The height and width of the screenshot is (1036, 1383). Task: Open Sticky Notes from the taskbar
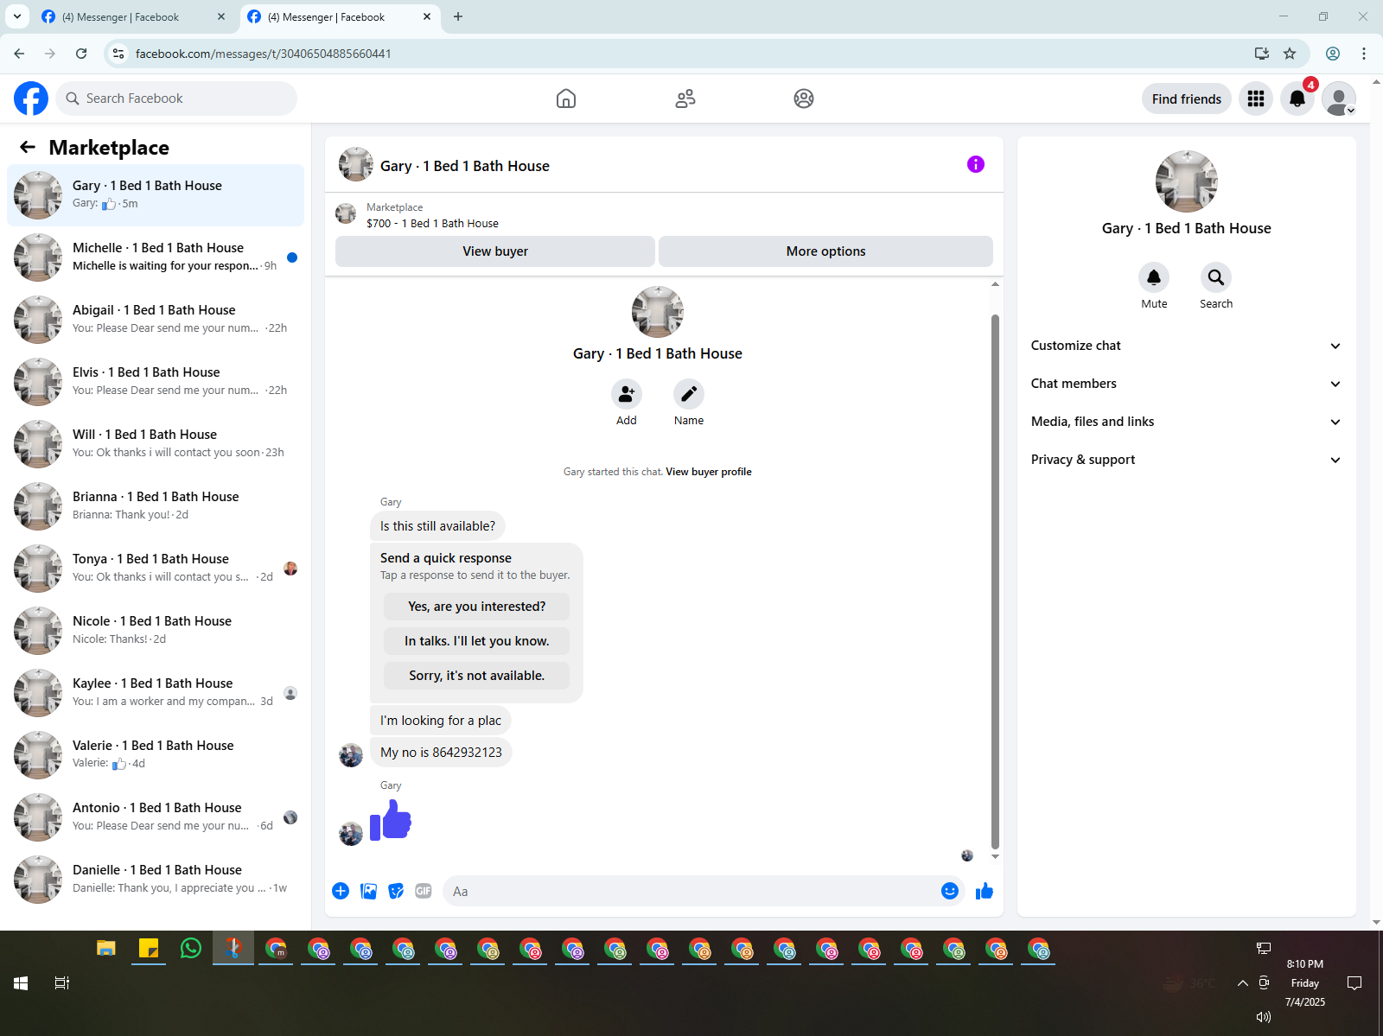149,948
